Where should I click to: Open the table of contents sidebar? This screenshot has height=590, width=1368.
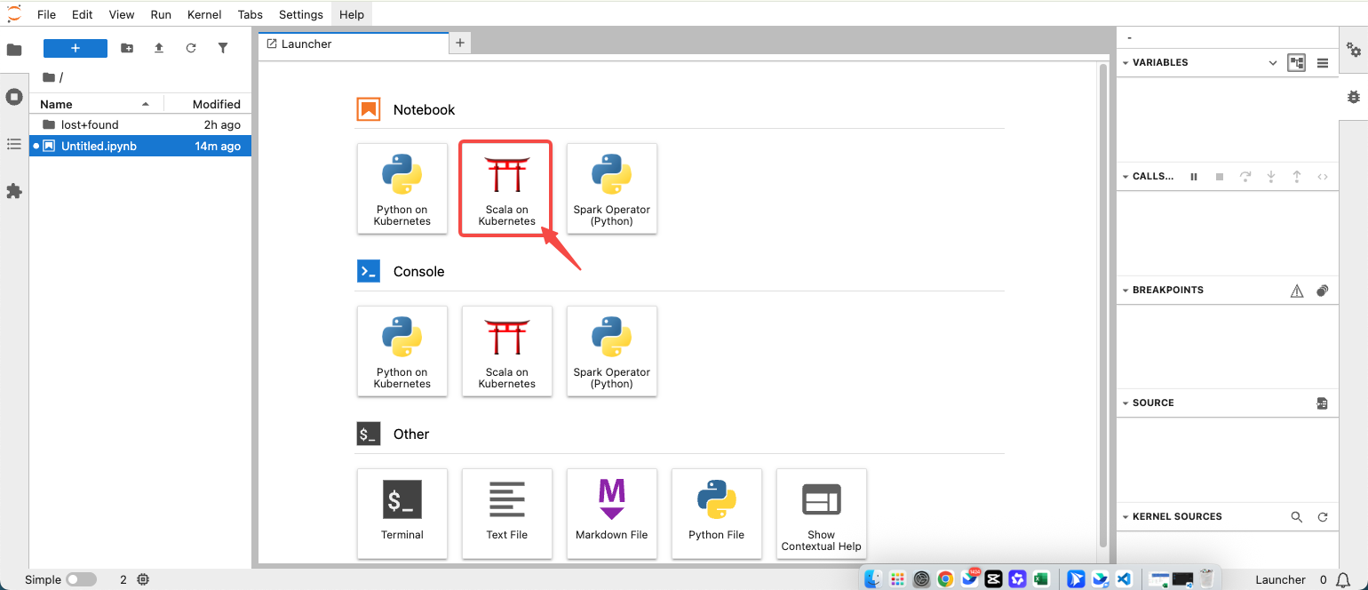click(x=14, y=144)
